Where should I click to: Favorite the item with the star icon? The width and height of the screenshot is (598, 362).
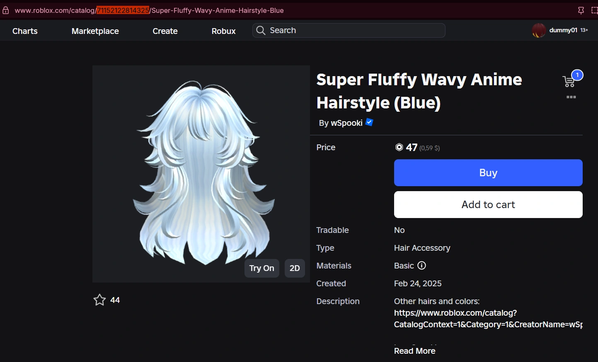coord(99,300)
